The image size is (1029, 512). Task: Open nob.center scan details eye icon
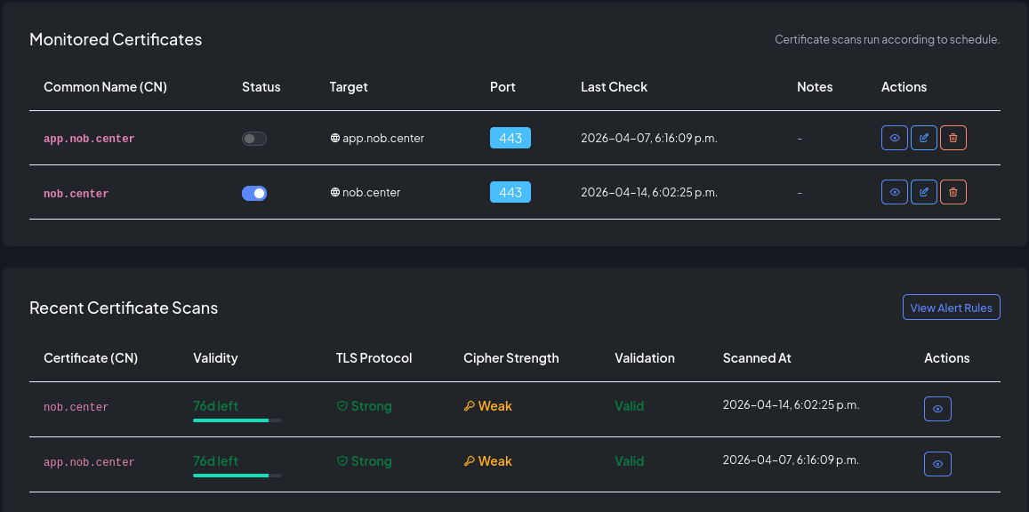[x=937, y=409]
